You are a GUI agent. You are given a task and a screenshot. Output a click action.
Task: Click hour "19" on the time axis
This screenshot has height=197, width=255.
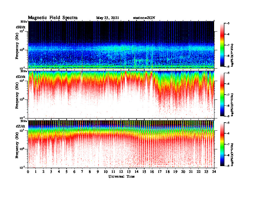pos(175,172)
